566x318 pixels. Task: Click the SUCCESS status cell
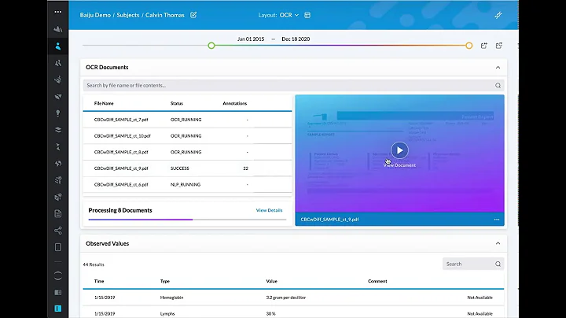(x=180, y=168)
